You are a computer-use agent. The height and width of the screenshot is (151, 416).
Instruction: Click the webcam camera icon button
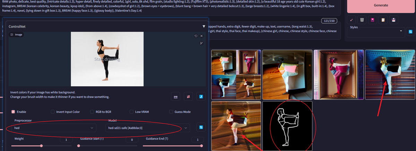coord(176,97)
